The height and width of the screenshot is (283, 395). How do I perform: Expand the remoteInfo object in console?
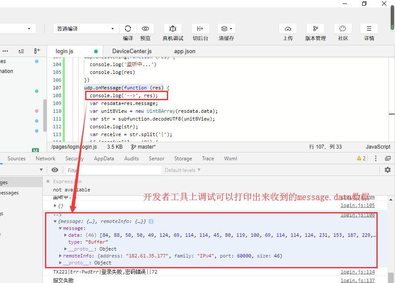(x=61, y=256)
